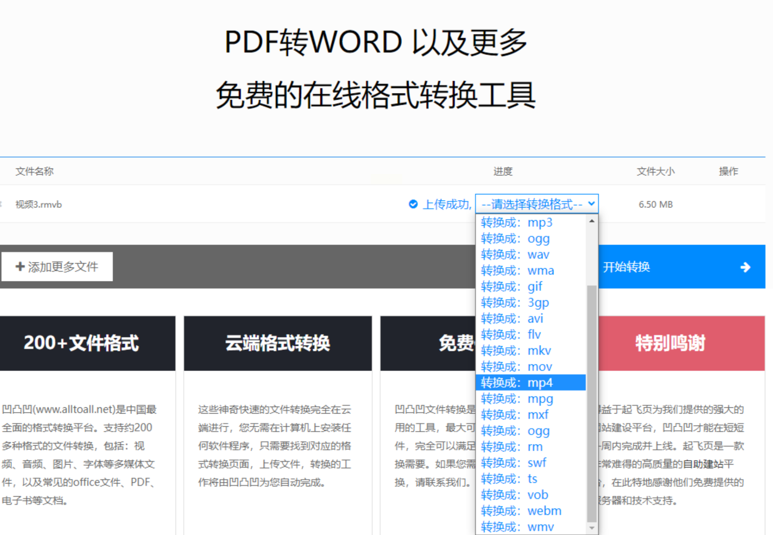Click 添加更多文件 button
Image resolution: width=773 pixels, height=535 pixels.
tap(57, 267)
